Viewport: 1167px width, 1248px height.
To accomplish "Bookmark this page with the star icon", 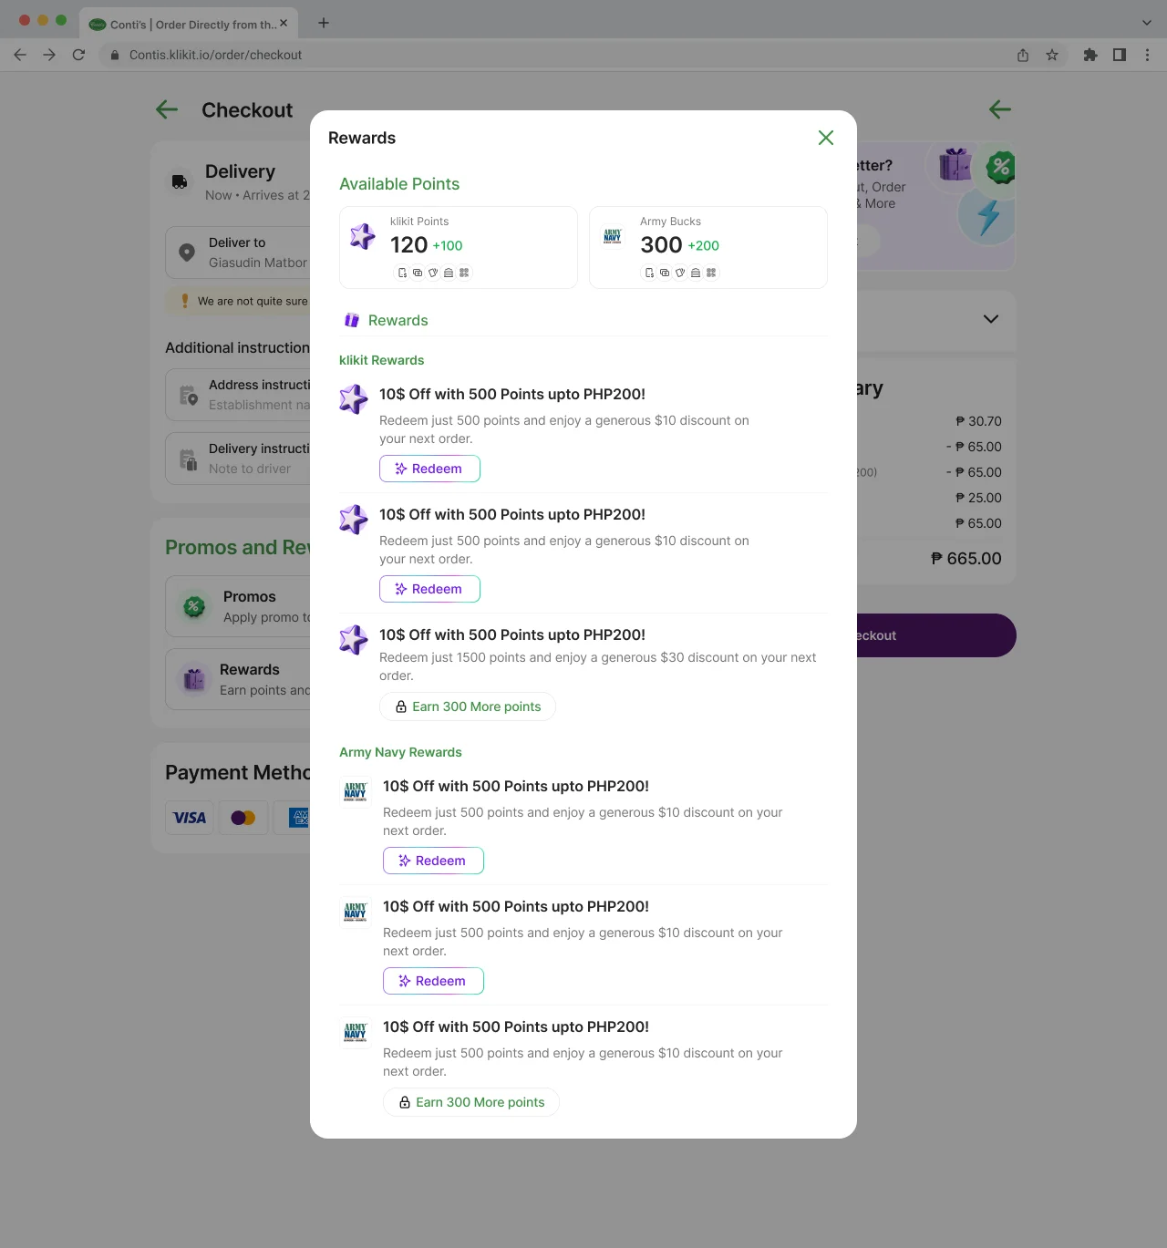I will pos(1052,55).
